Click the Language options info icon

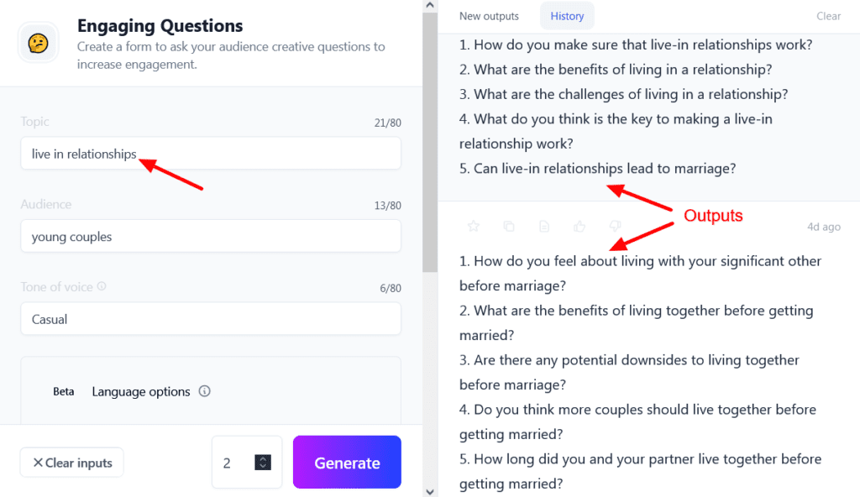tap(204, 391)
